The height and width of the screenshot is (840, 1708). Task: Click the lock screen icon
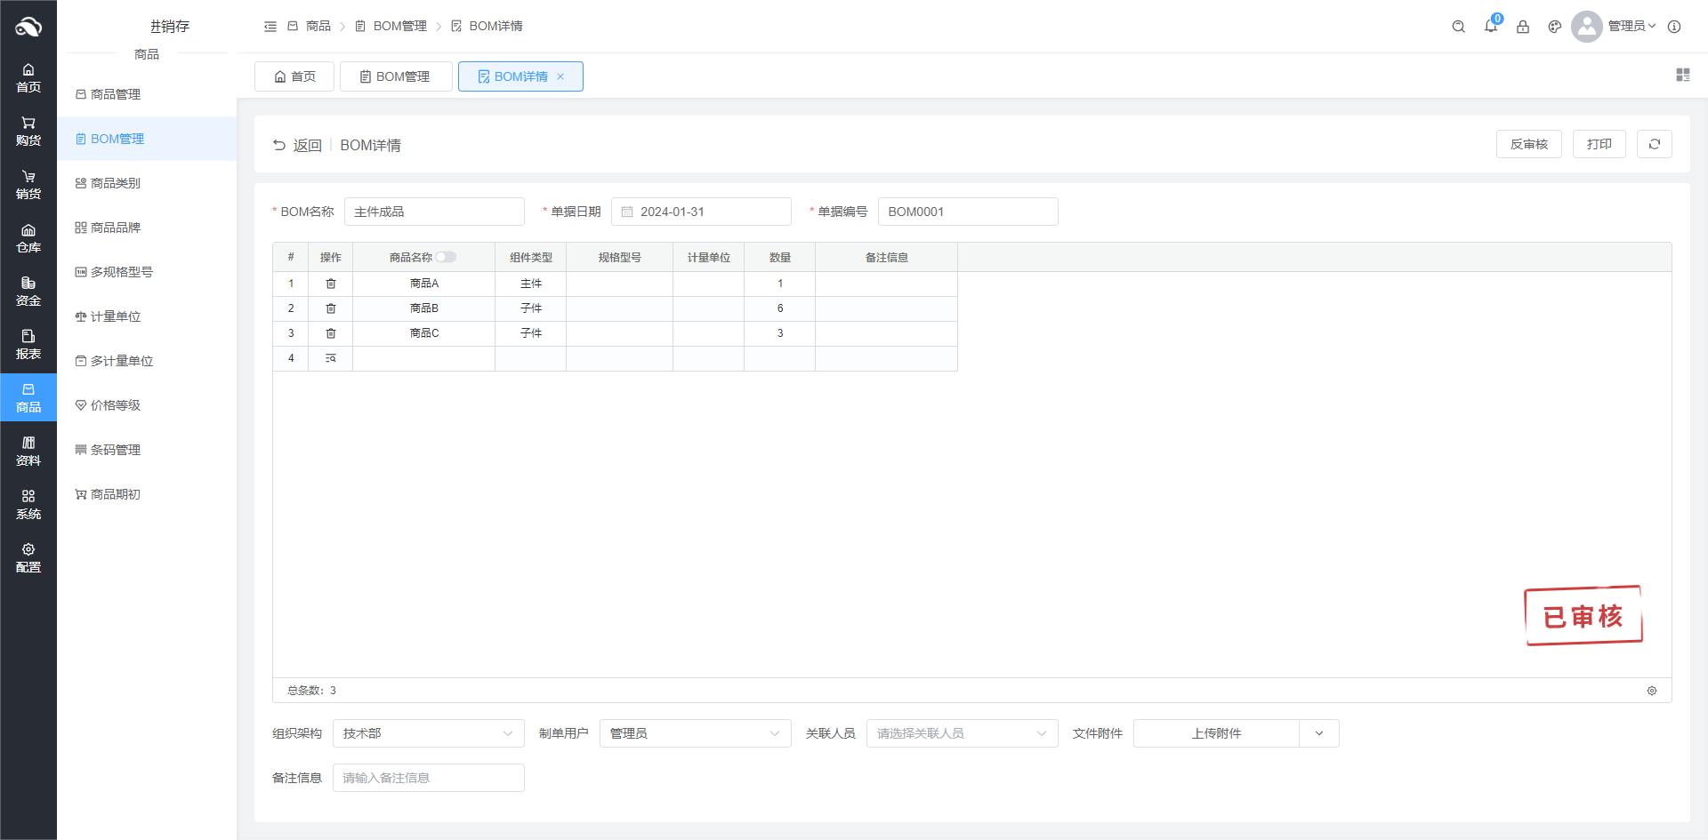pyautogui.click(x=1523, y=27)
